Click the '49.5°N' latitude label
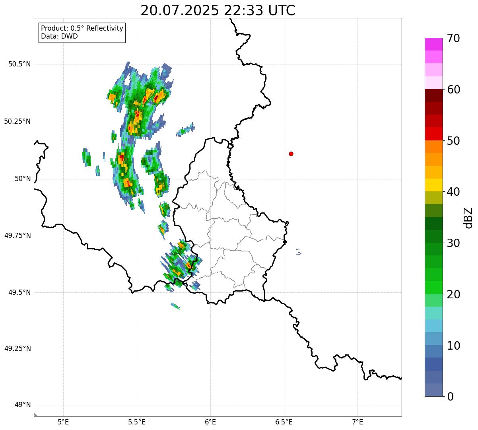 point(19,292)
